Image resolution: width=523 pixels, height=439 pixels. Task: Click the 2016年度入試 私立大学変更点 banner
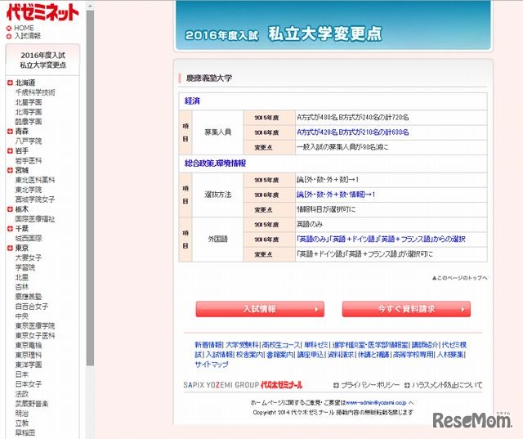(x=333, y=25)
